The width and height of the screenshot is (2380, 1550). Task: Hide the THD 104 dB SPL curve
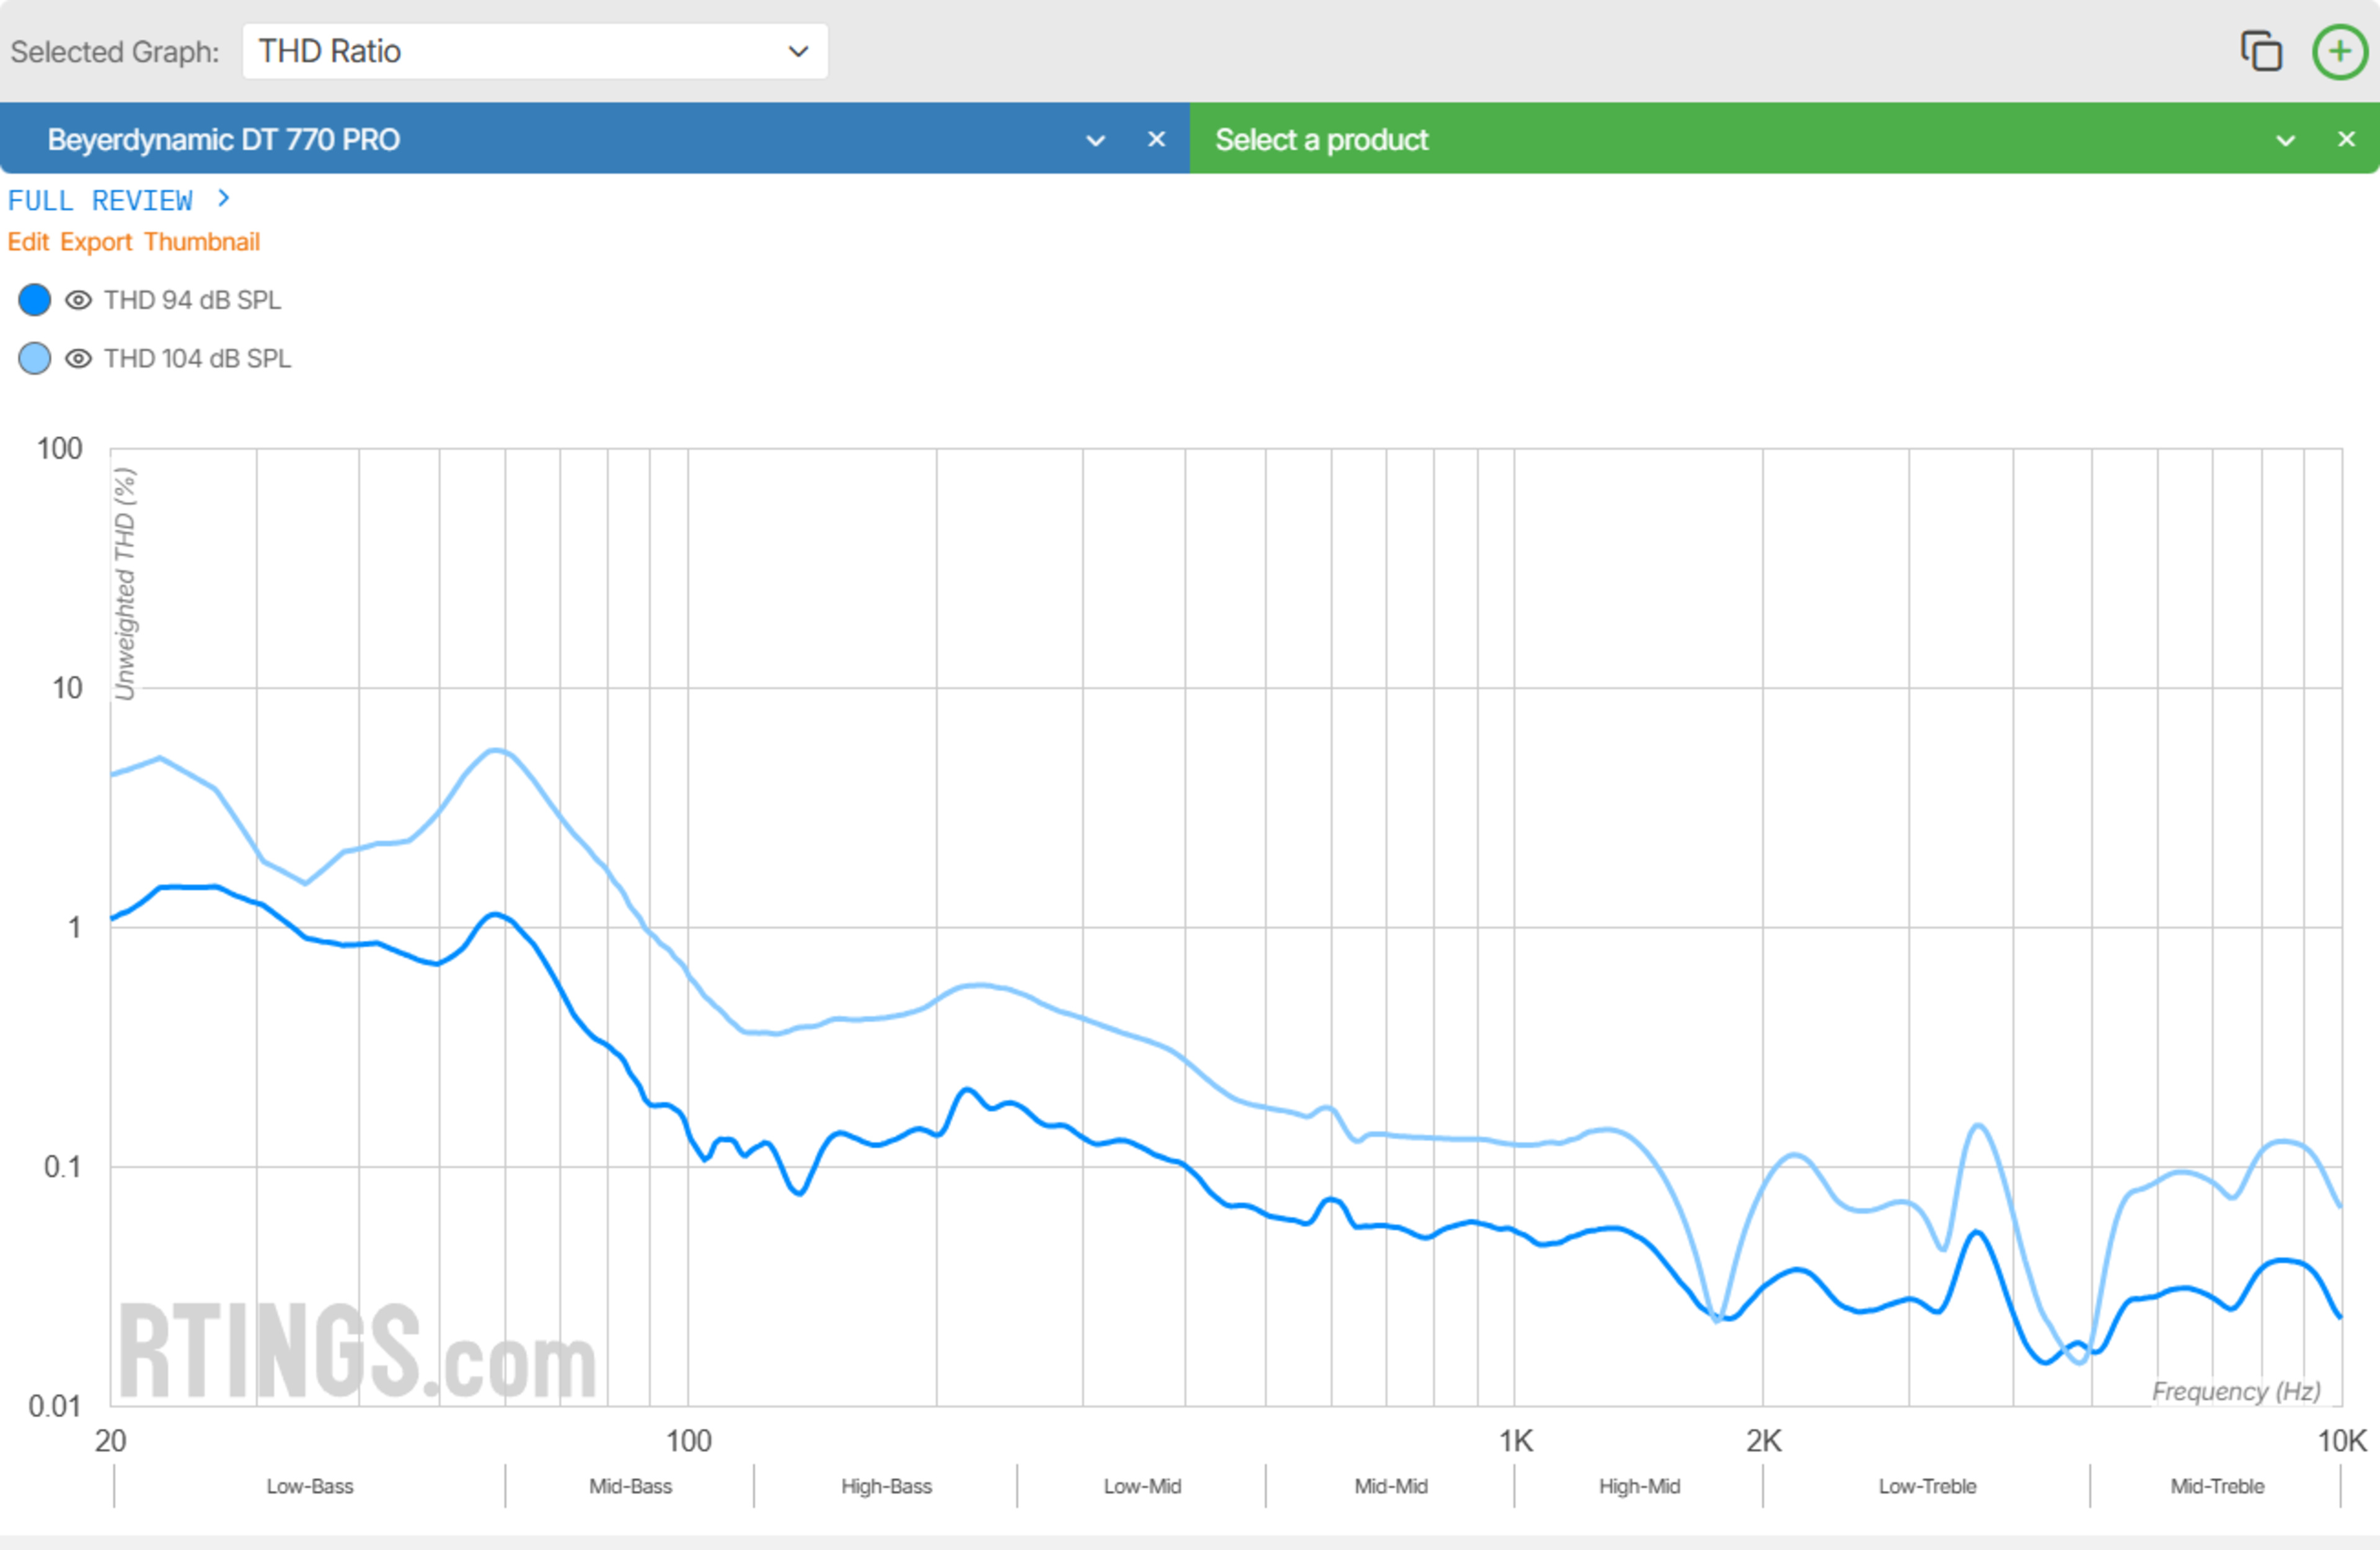pyautogui.click(x=78, y=358)
